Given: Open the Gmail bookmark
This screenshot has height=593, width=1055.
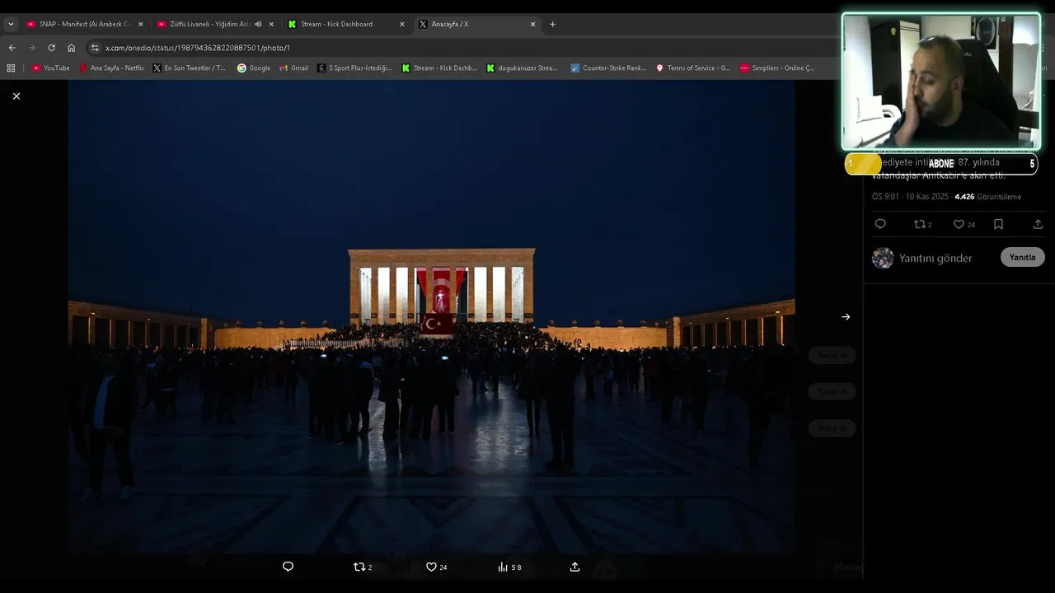Looking at the screenshot, I should (x=294, y=68).
